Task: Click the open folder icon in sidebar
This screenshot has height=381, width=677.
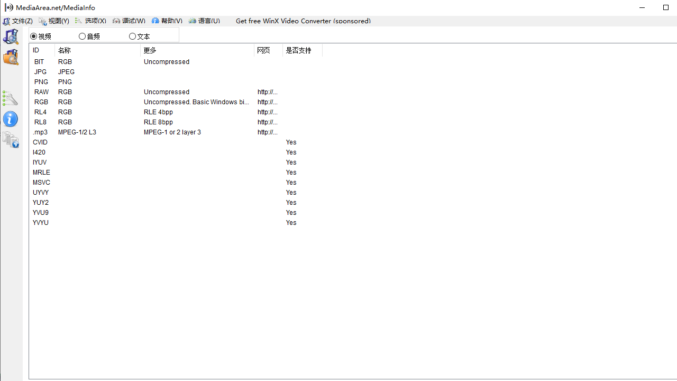Action: tap(11, 57)
